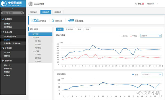Click the user avatar icon
This screenshot has width=165, height=100.
[31, 4]
